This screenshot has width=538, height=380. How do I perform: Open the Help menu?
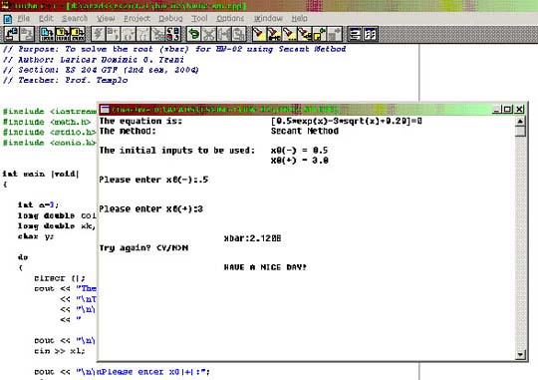299,18
